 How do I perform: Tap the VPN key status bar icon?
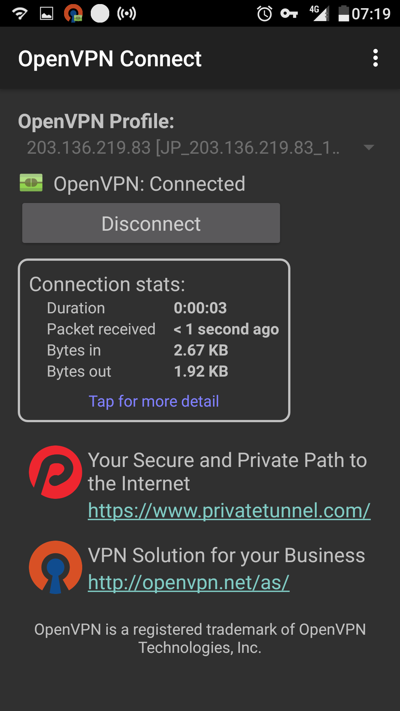[289, 14]
